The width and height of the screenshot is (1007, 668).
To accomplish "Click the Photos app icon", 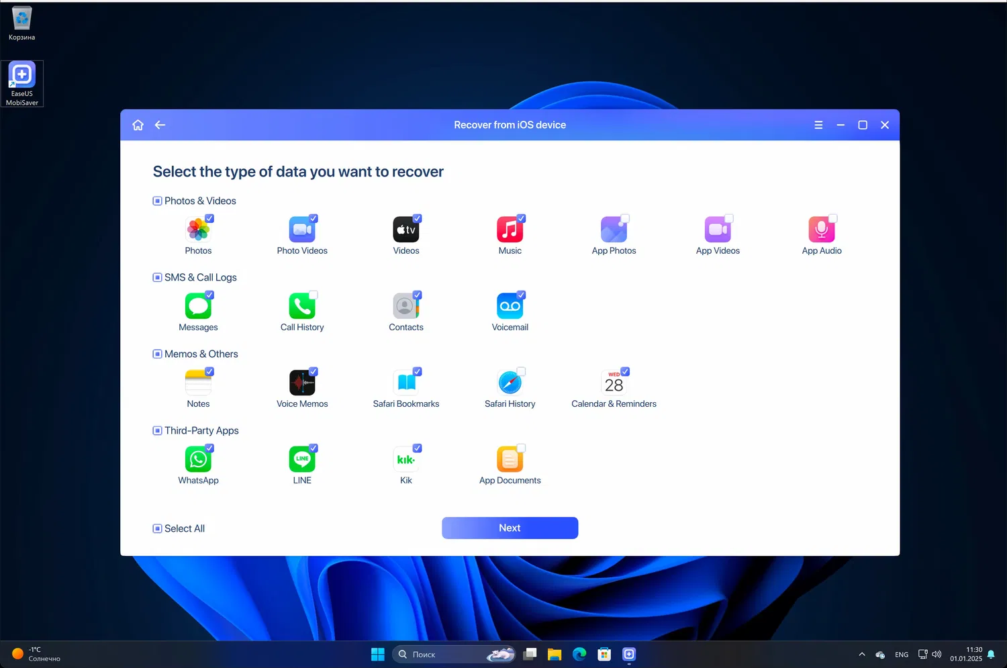I will pyautogui.click(x=198, y=230).
